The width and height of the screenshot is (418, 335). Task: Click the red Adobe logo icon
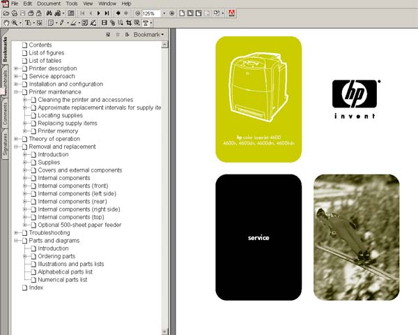(x=231, y=13)
